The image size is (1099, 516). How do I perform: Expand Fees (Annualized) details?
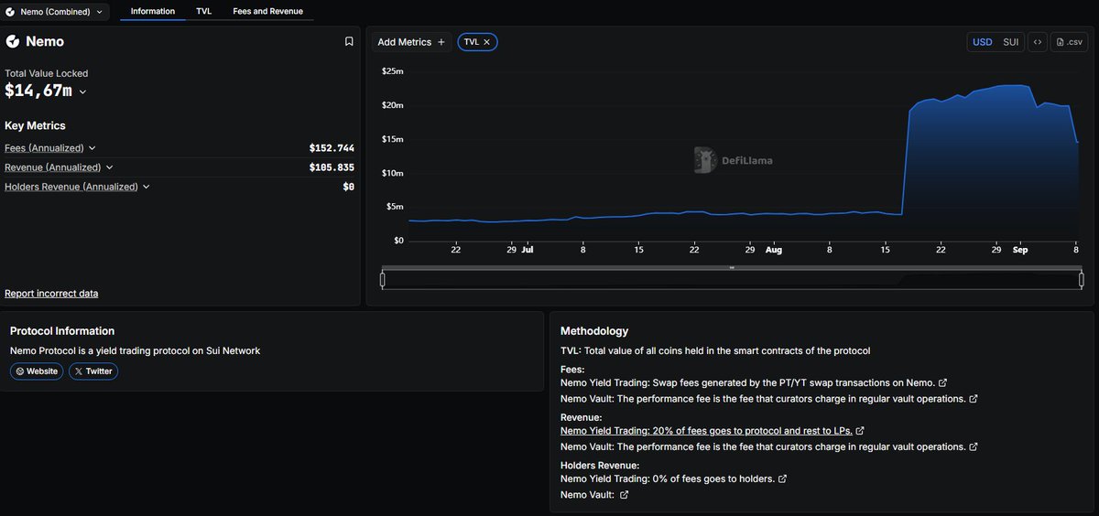pos(92,148)
